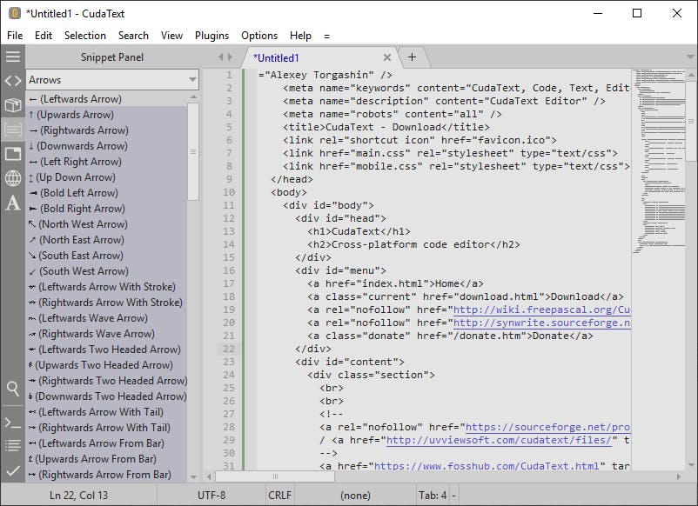Screen dimensions: 698x506
Task: Open the Tabs list panel icon
Action: click(12, 154)
